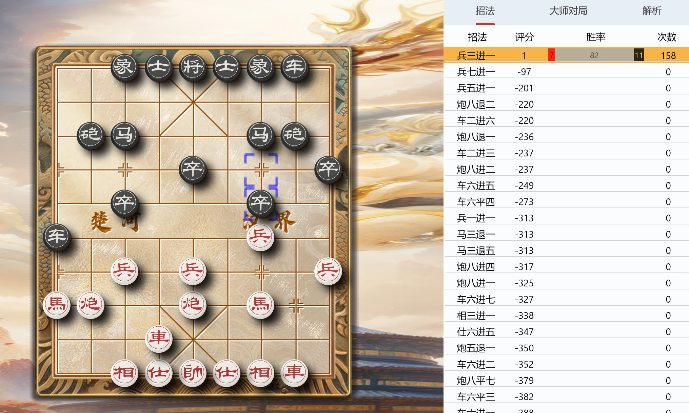689x413 pixels.
Task: Select the red 相 elephant on the right
Action: pos(260,372)
